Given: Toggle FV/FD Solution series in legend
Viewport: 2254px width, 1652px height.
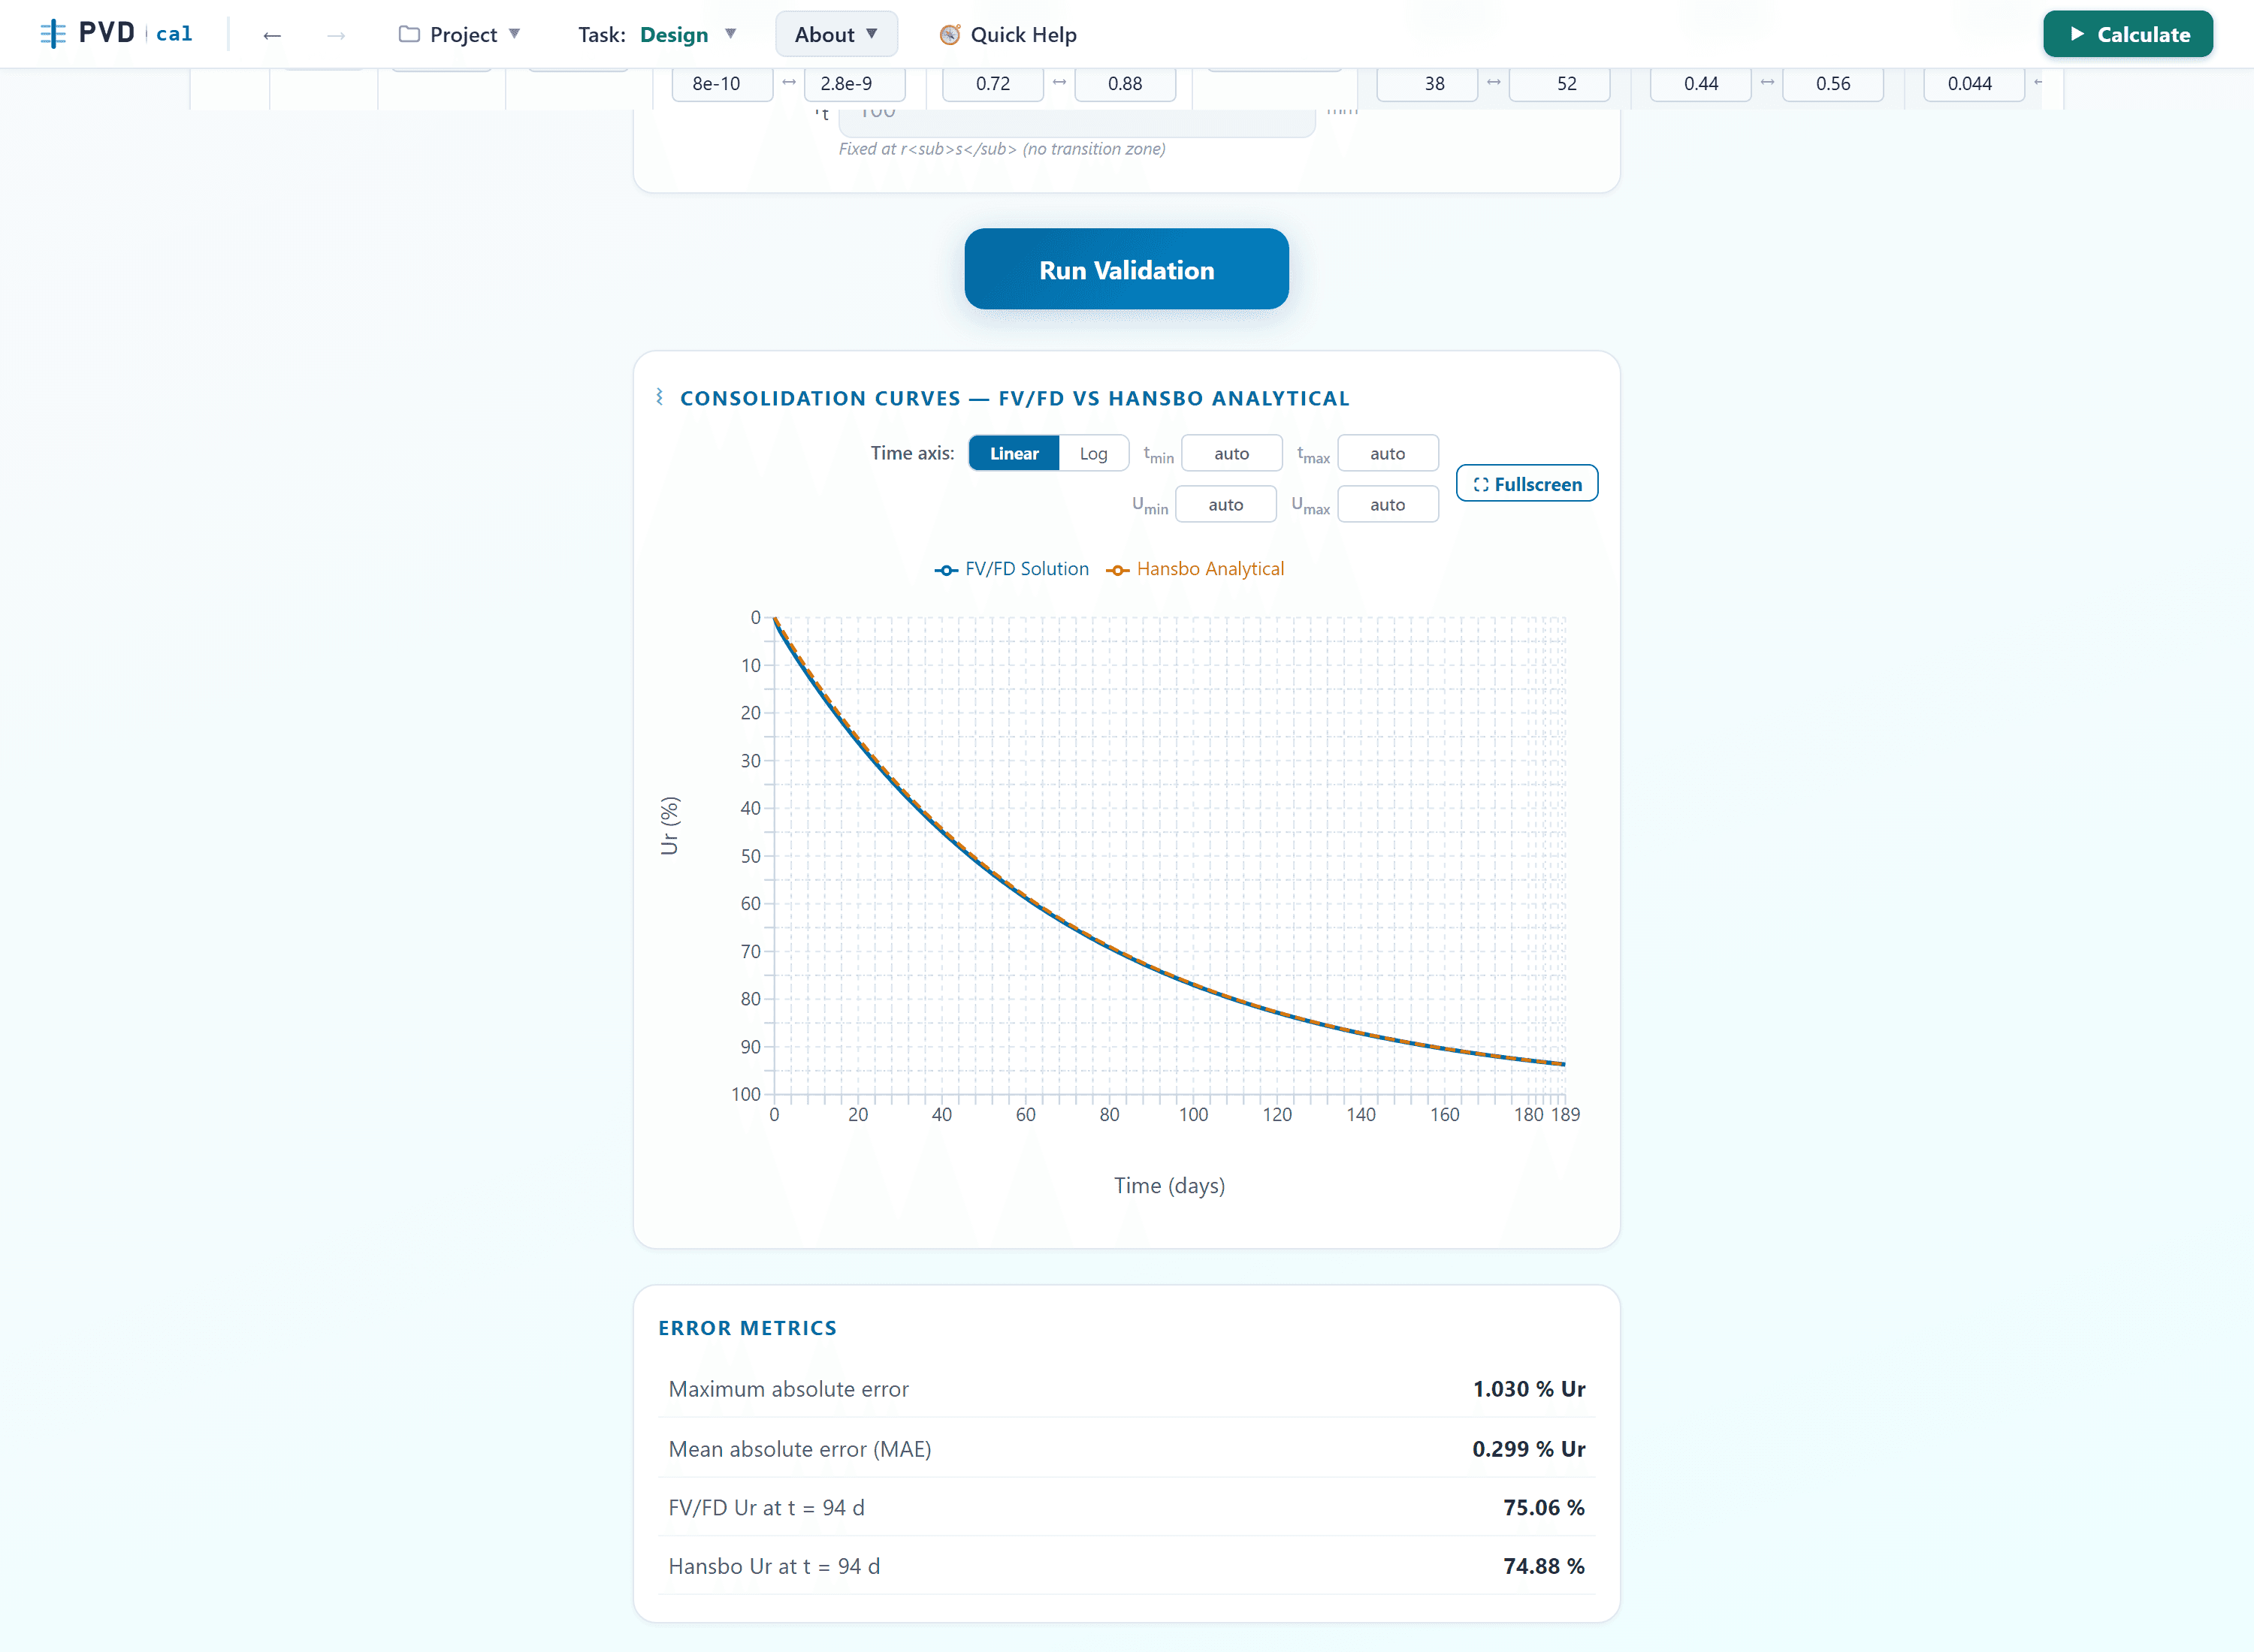Looking at the screenshot, I should (1011, 569).
